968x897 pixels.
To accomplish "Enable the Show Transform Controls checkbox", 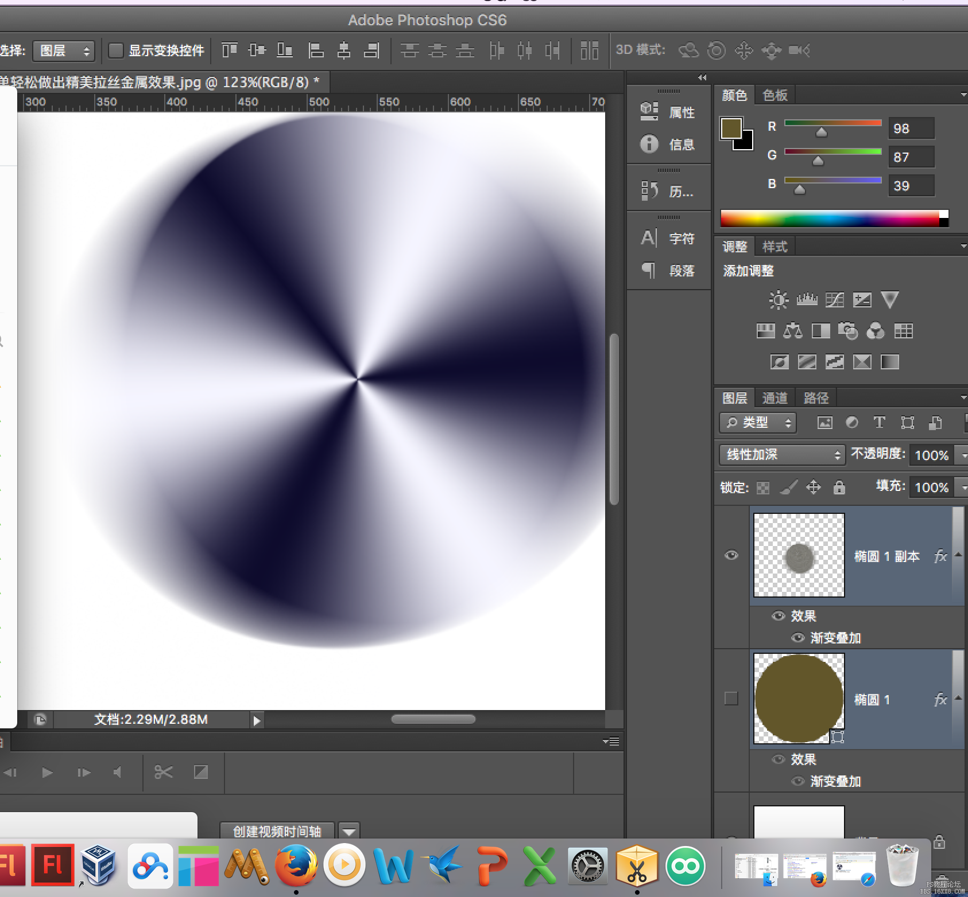I will point(116,50).
